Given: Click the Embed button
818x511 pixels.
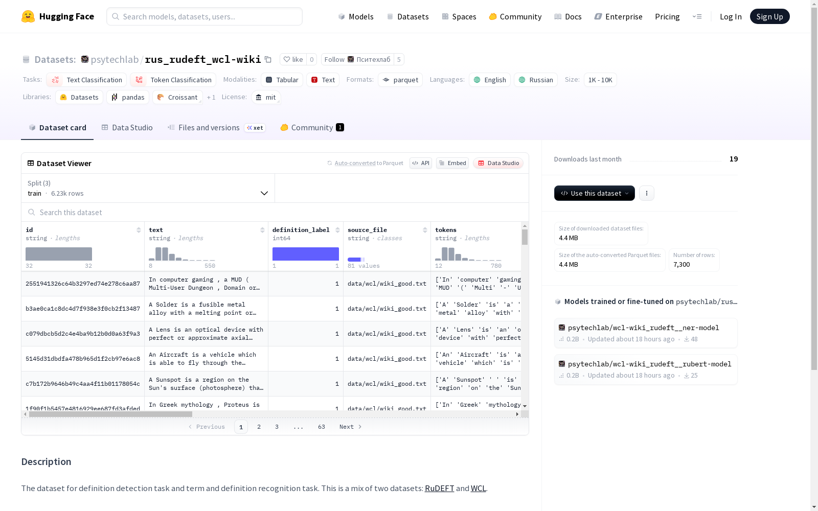Looking at the screenshot, I should click(452, 163).
